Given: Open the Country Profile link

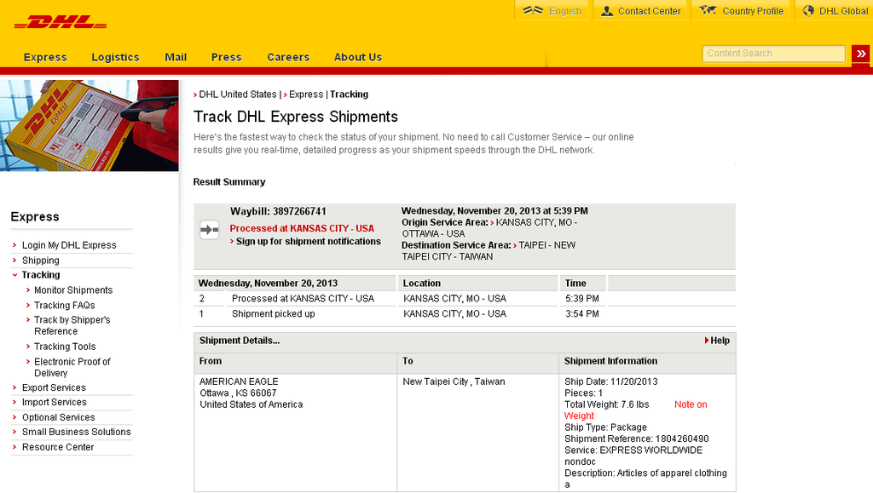Looking at the screenshot, I should pyautogui.click(x=753, y=11).
